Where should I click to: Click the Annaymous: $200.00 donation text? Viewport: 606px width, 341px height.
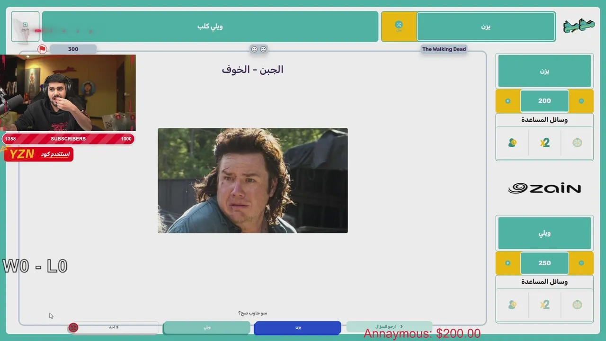point(422,334)
